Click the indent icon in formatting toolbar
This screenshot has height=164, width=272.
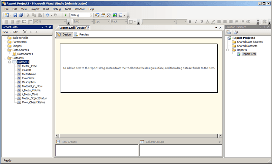click(248, 22)
